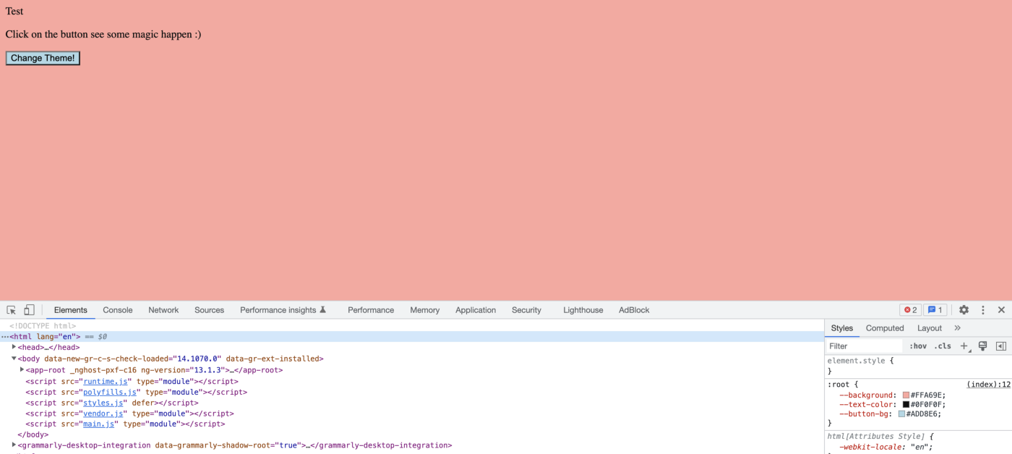Screen dimensions: 1012x454
Task: Switch to the Network tab
Action: pos(163,310)
